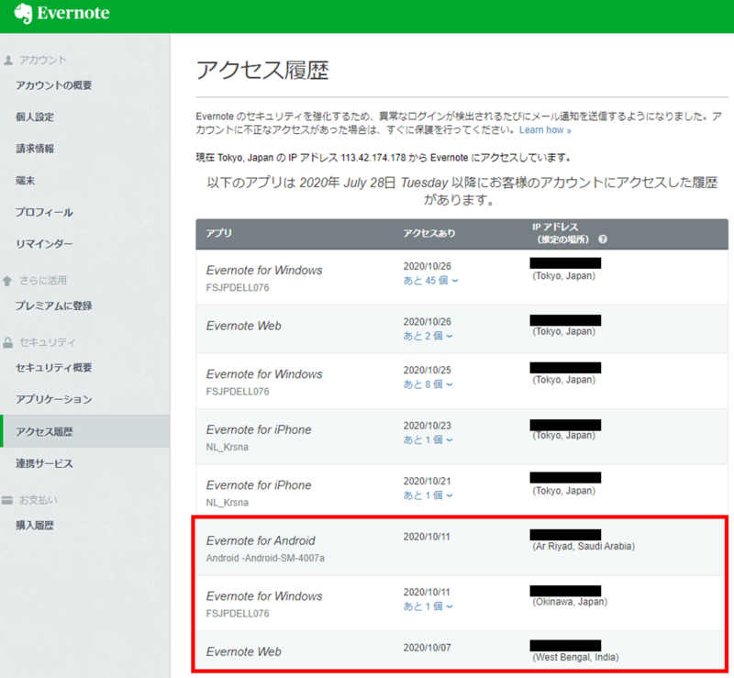
Task: Go to リマインダー settings
Action: coord(44,244)
